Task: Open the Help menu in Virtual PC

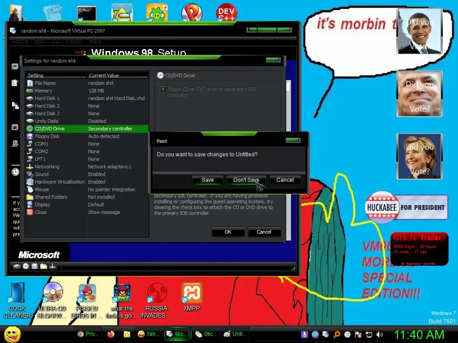Action: point(95,42)
